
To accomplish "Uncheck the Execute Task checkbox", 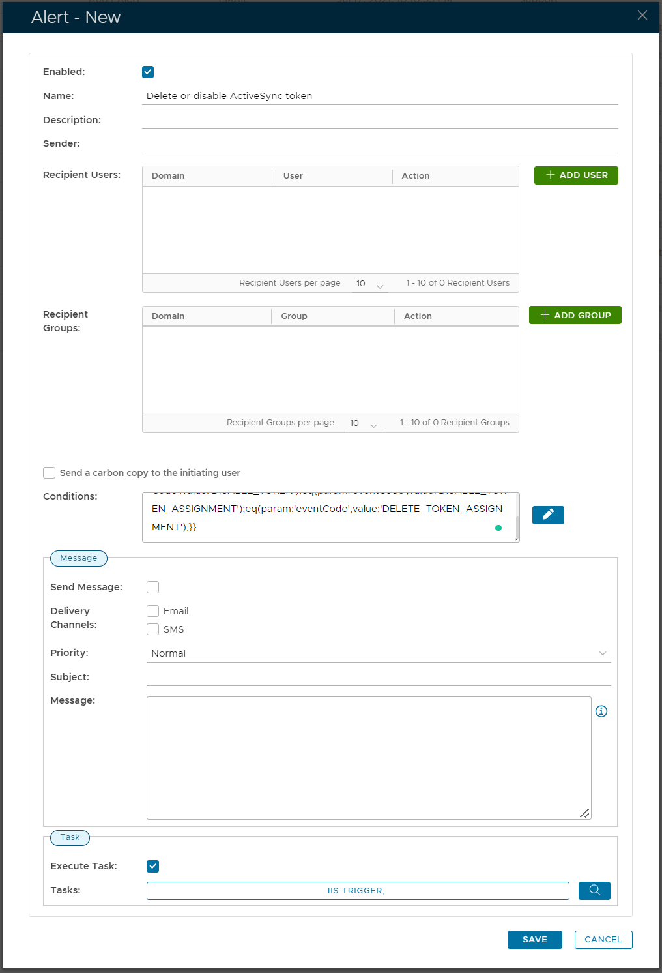I will tap(153, 867).
